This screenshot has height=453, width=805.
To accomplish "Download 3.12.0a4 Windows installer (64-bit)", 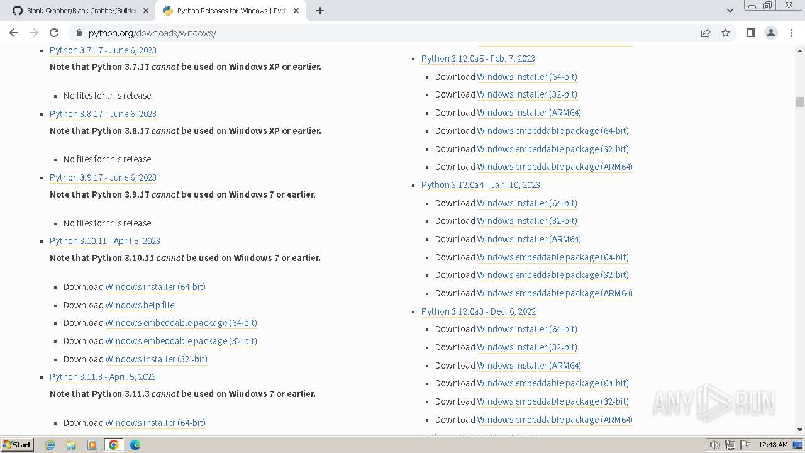I will pyautogui.click(x=527, y=203).
